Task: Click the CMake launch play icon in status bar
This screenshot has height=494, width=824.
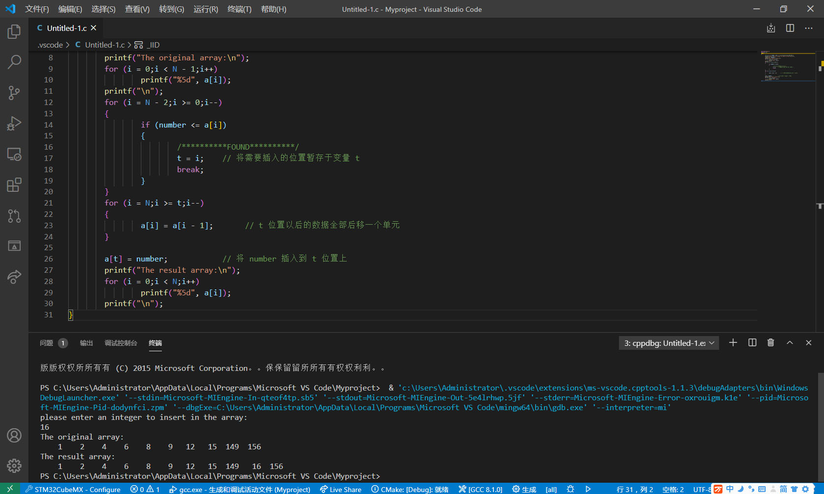Action: click(x=588, y=489)
